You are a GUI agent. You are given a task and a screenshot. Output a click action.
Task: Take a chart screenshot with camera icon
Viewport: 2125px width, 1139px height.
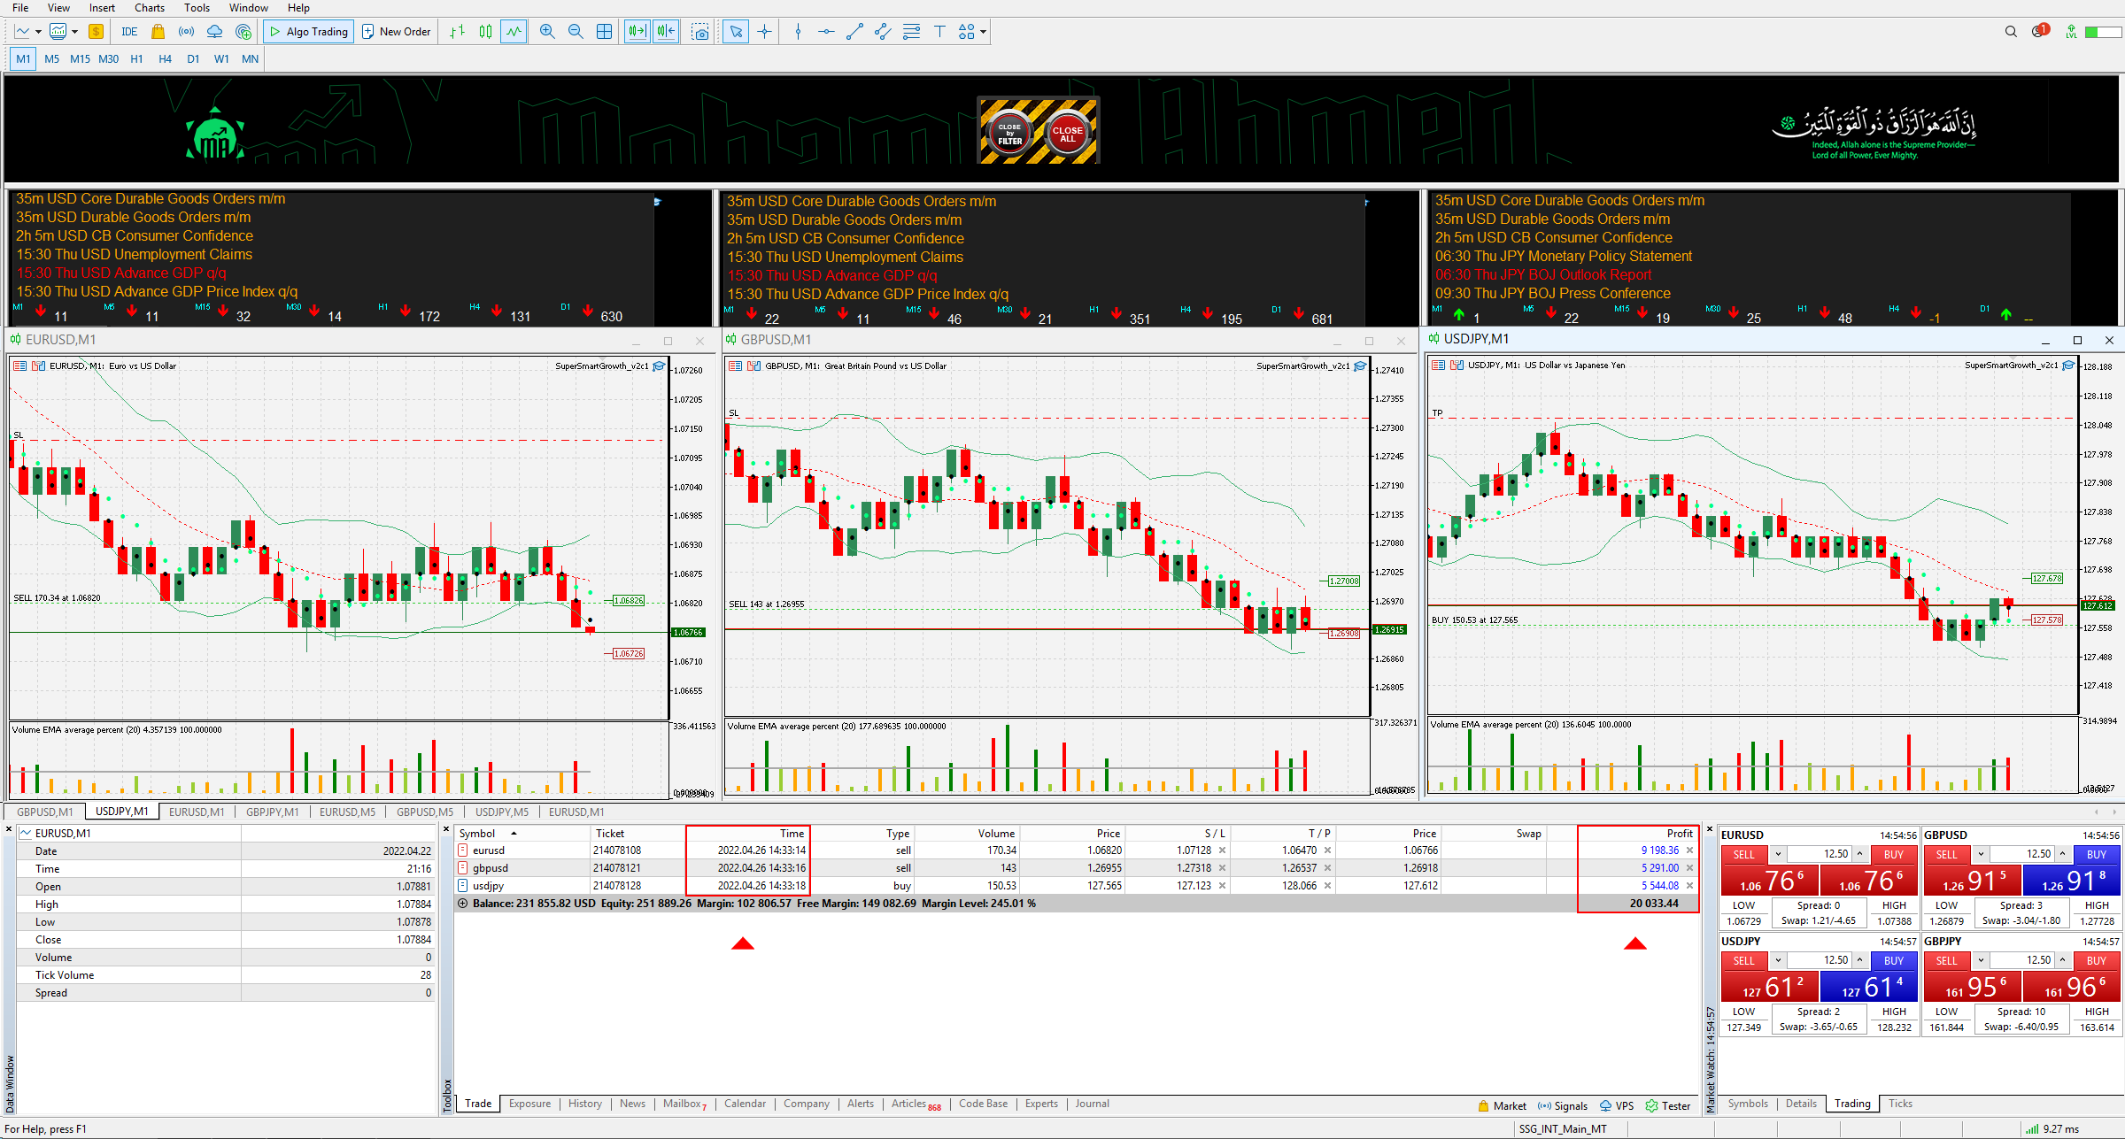click(x=700, y=32)
